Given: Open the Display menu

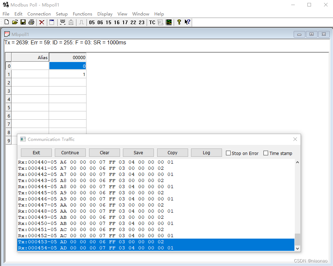Looking at the screenshot, I should tap(105, 14).
